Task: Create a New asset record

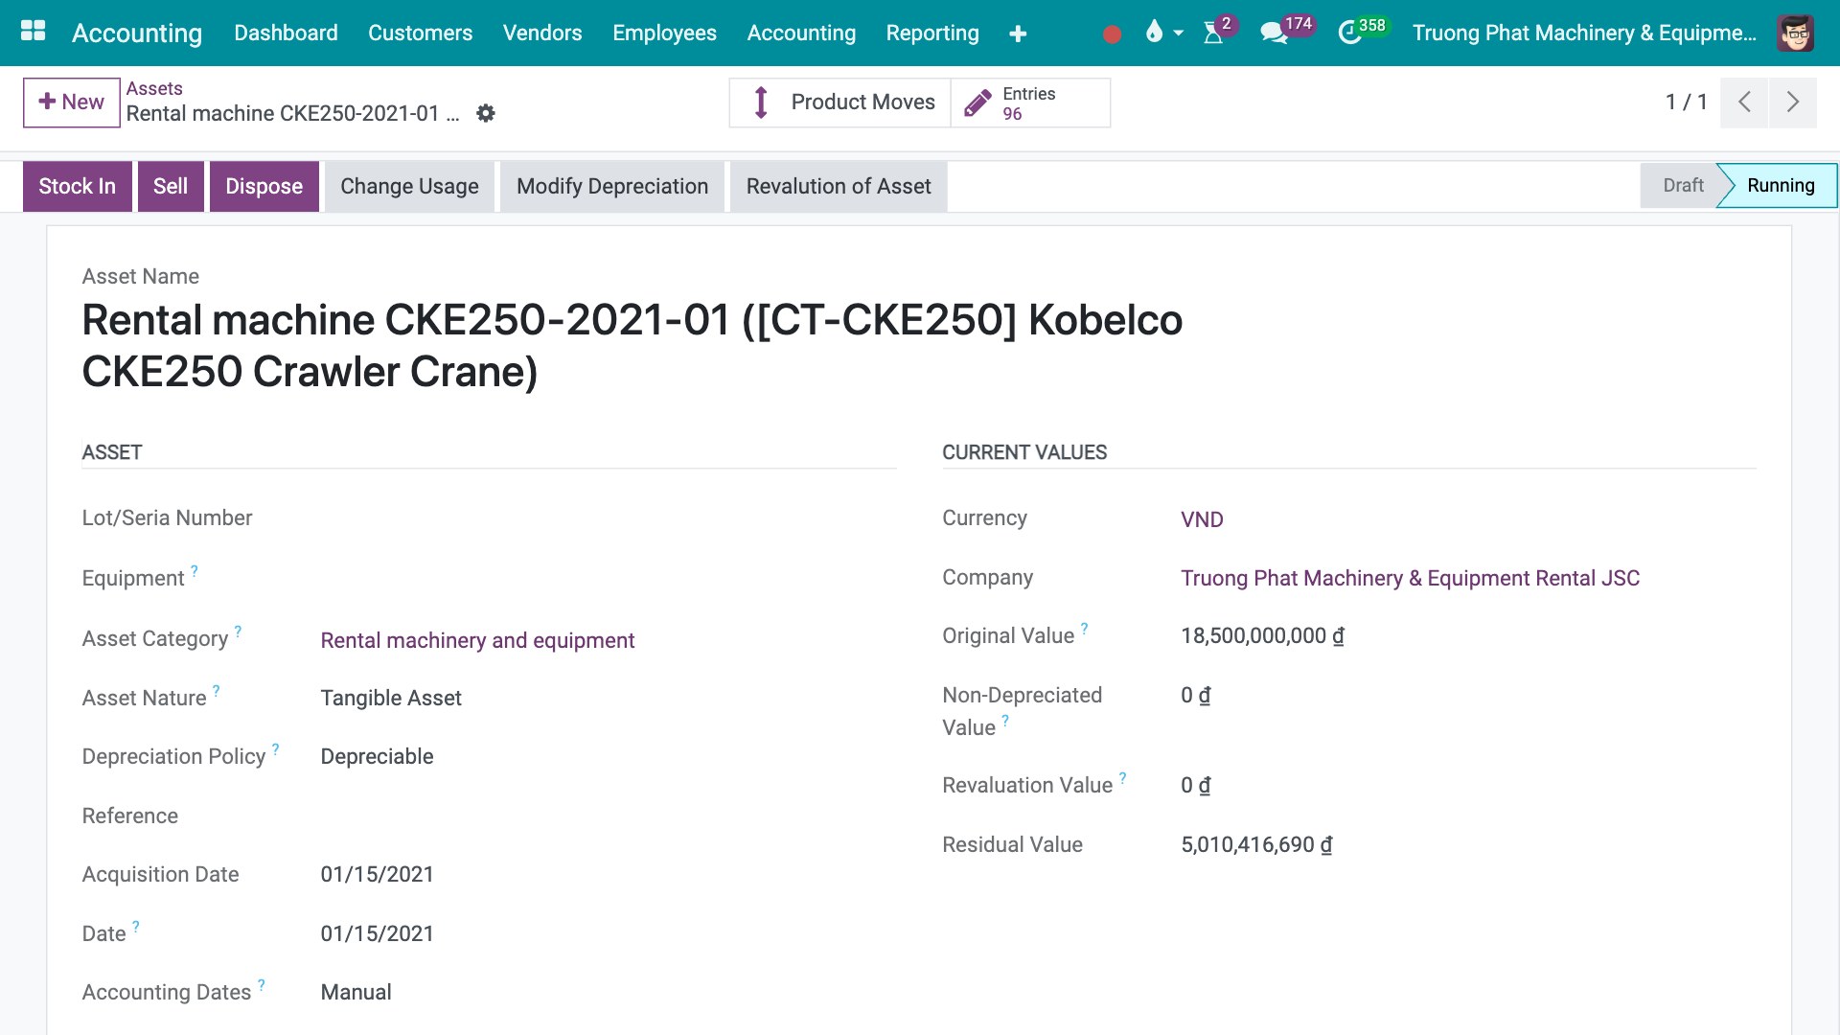Action: coord(72,103)
